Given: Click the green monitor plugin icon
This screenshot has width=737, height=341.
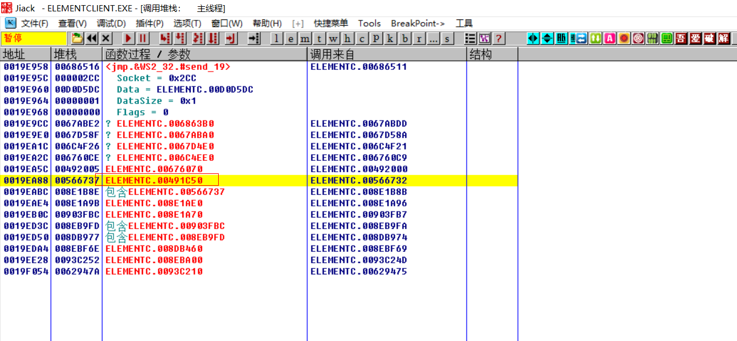Looking at the screenshot, I should [667, 38].
